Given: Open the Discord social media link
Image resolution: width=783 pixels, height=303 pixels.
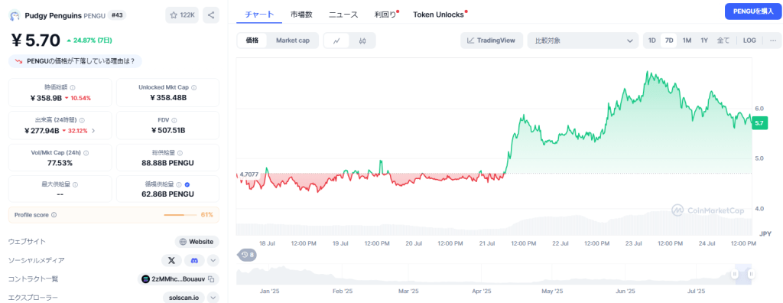Looking at the screenshot, I should [x=194, y=260].
